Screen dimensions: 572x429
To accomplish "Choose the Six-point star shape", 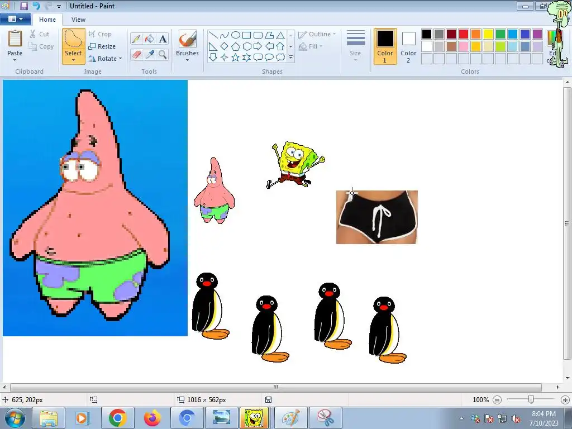I will click(247, 58).
